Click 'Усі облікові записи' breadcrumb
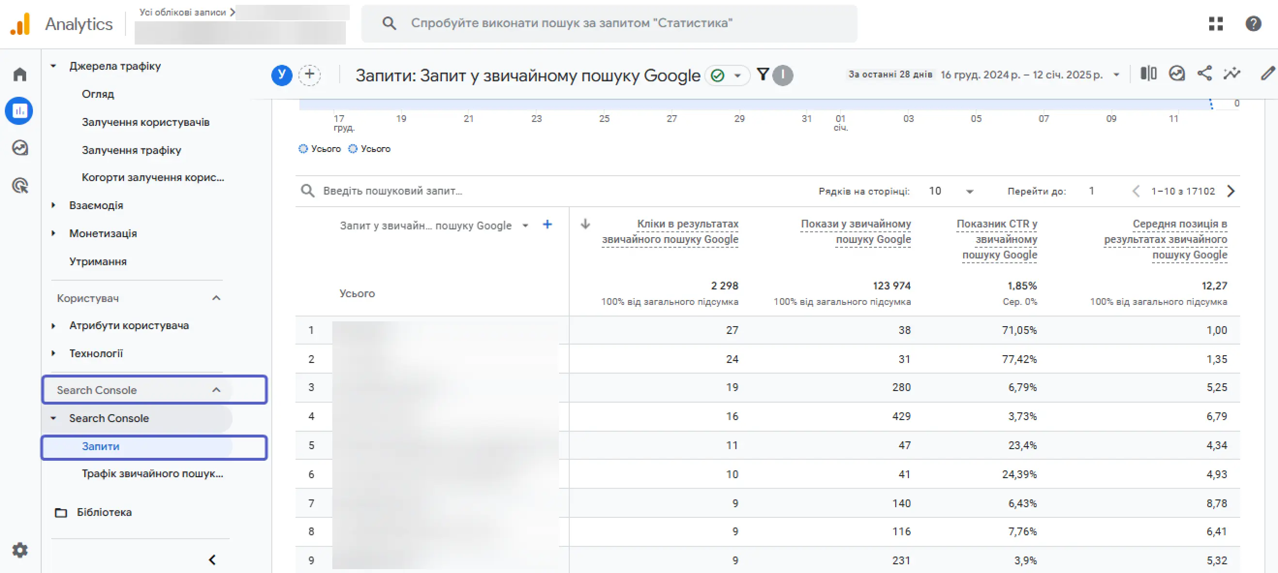Image resolution: width=1278 pixels, height=573 pixels. pyautogui.click(x=182, y=13)
